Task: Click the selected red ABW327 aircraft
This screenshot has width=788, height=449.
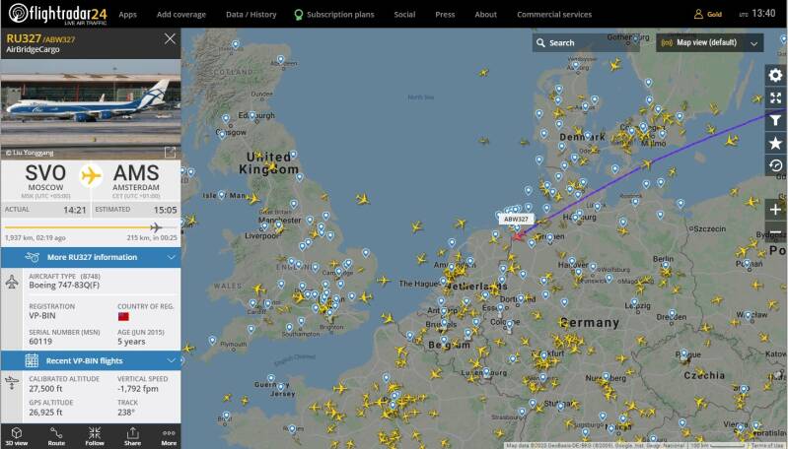Action: click(x=518, y=235)
